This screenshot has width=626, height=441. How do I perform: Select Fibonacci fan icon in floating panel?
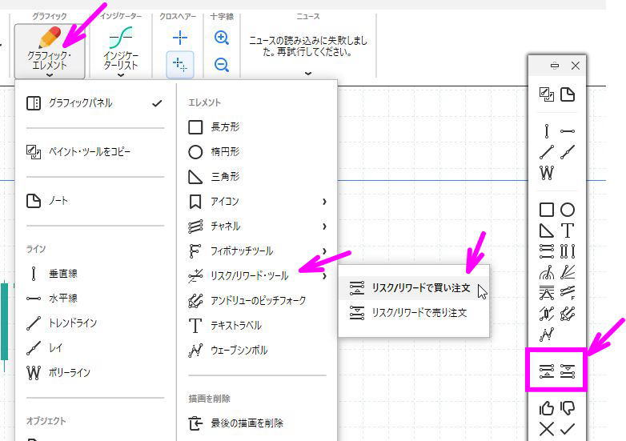pyautogui.click(x=568, y=272)
